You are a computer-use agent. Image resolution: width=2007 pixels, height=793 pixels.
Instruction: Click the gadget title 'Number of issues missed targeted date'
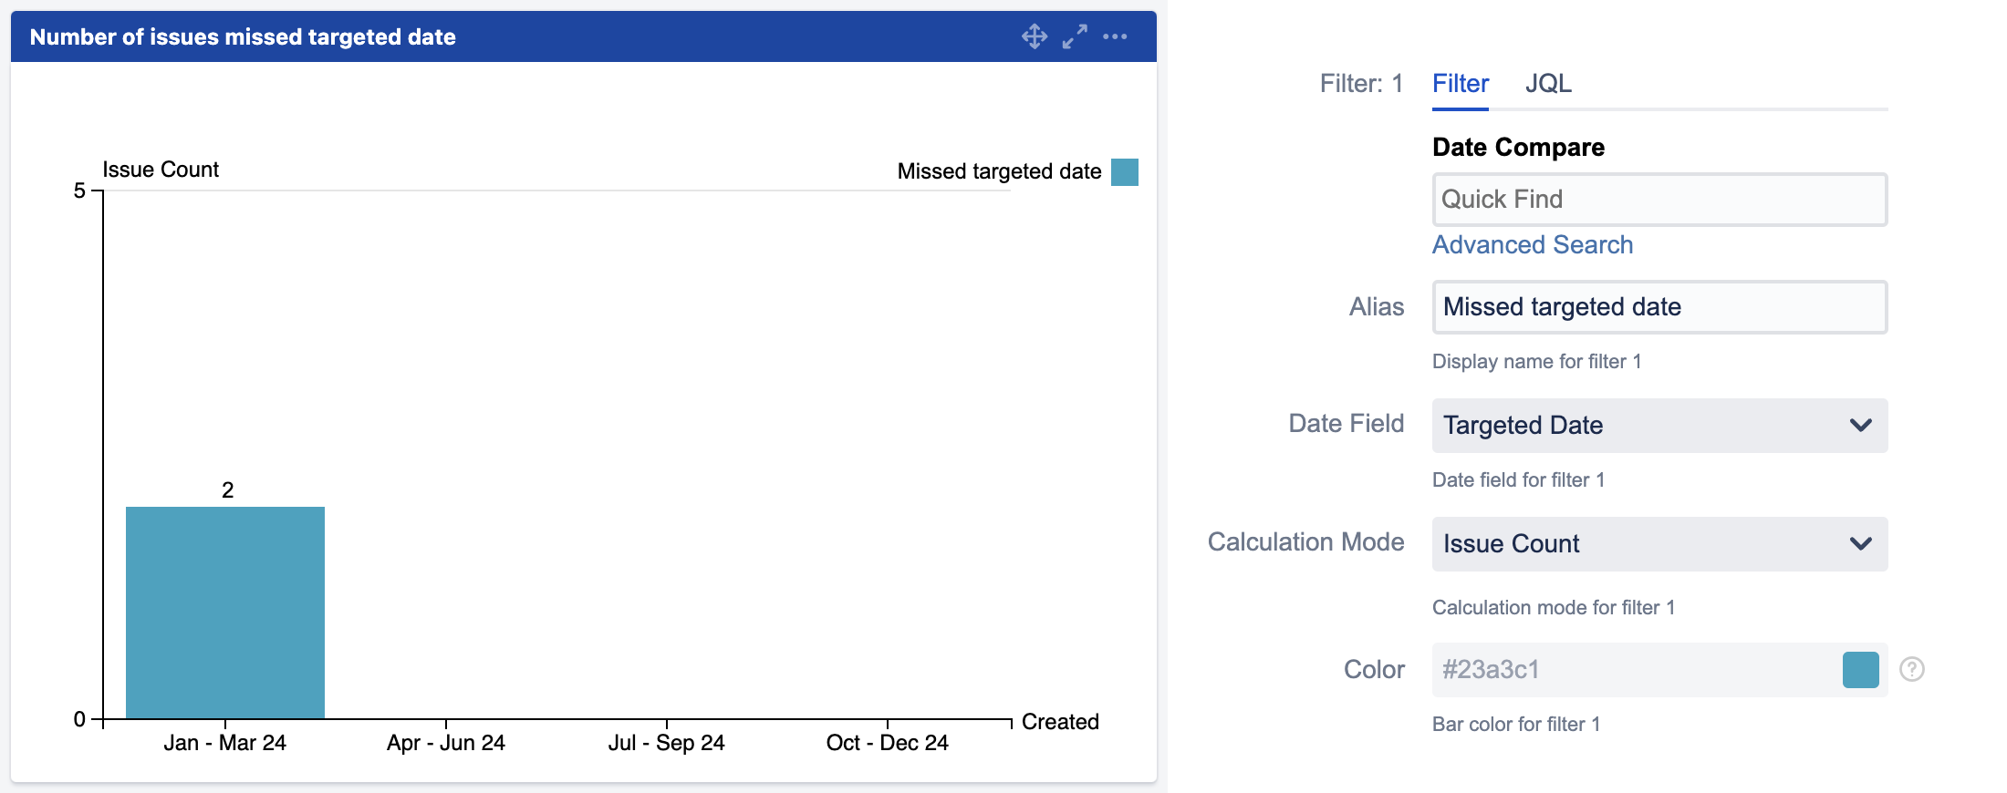[x=243, y=37]
